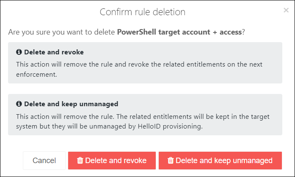Click the word HelloID in description
The height and width of the screenshot is (177, 295).
coord(149,126)
